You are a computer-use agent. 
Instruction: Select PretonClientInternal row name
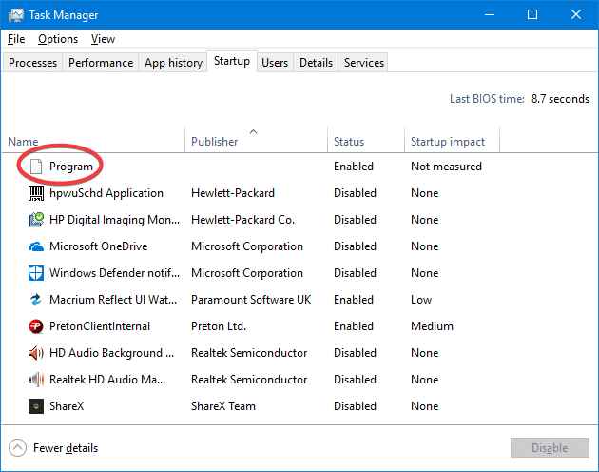(x=100, y=326)
